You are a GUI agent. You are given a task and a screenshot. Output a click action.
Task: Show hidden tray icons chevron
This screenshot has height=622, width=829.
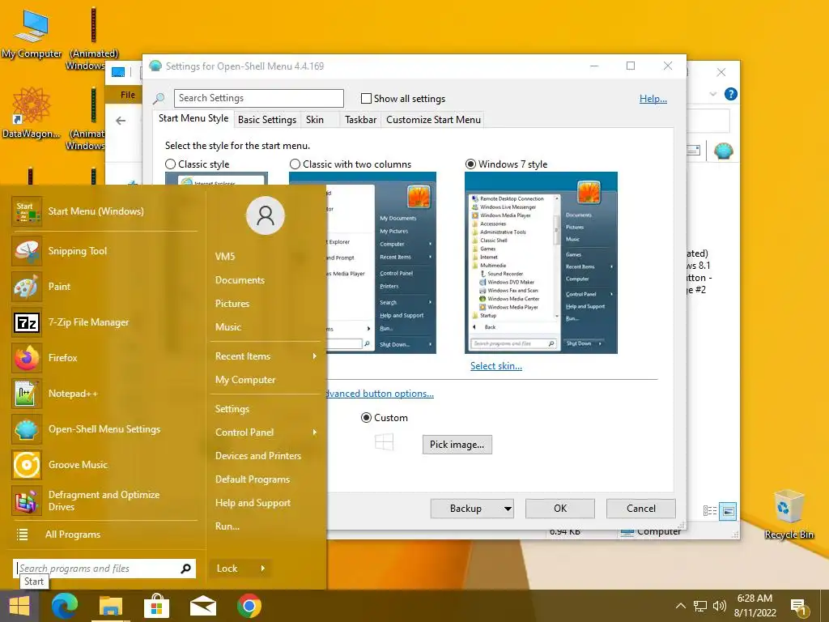coord(680,606)
